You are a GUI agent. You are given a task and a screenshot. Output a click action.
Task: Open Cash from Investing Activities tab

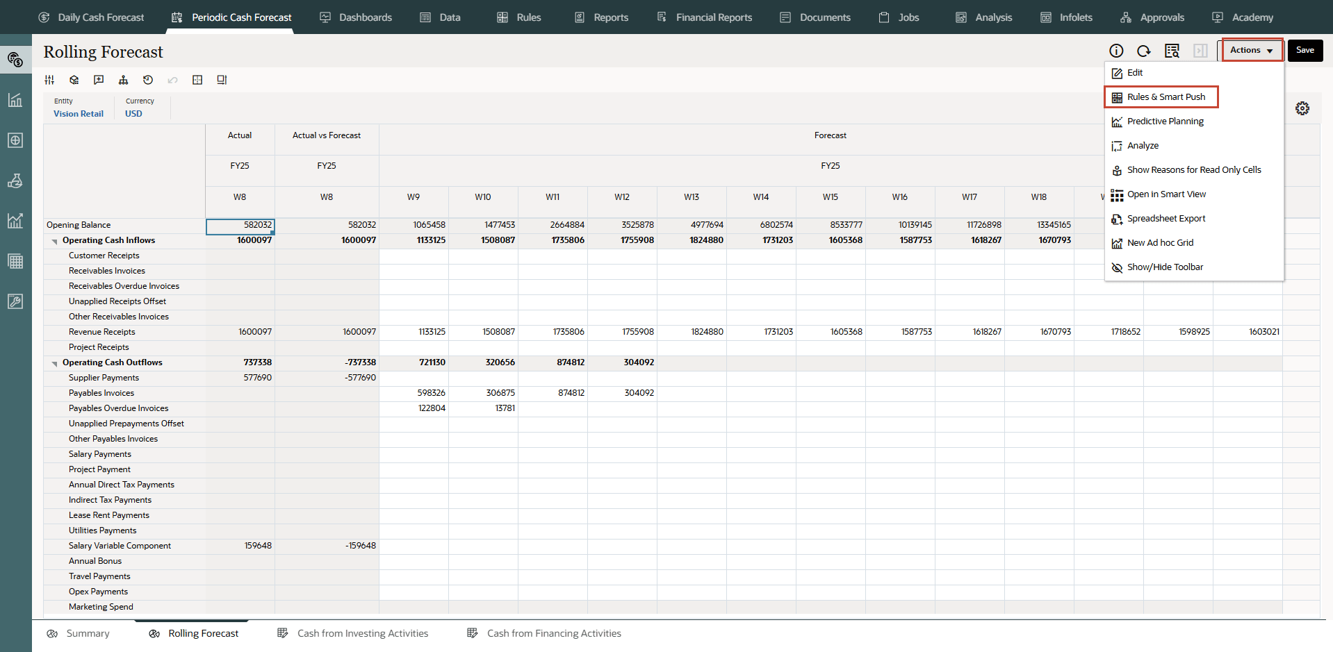click(353, 634)
